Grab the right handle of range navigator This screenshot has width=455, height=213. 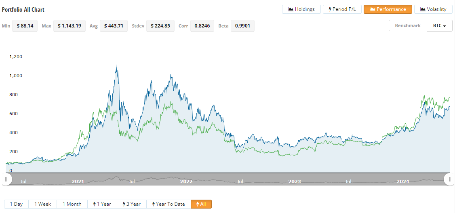[x=450, y=179]
